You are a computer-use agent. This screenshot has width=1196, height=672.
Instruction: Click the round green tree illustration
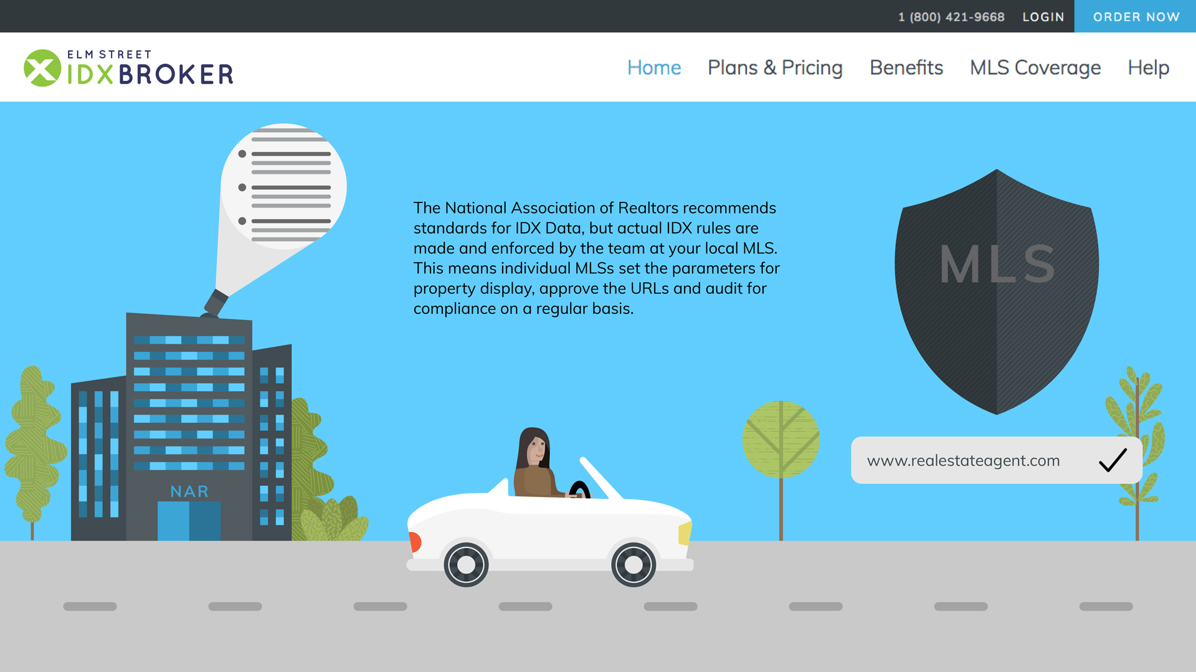pos(781,439)
